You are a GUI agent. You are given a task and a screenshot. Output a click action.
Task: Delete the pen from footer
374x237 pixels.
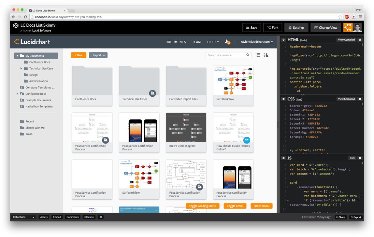pyautogui.click(x=89, y=217)
